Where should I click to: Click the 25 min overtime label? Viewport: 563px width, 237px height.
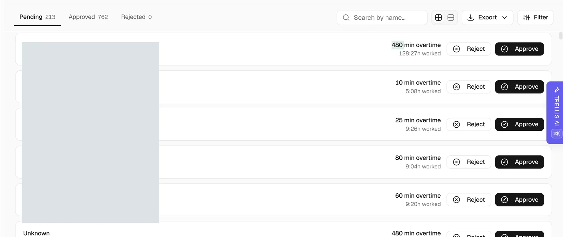pyautogui.click(x=418, y=120)
